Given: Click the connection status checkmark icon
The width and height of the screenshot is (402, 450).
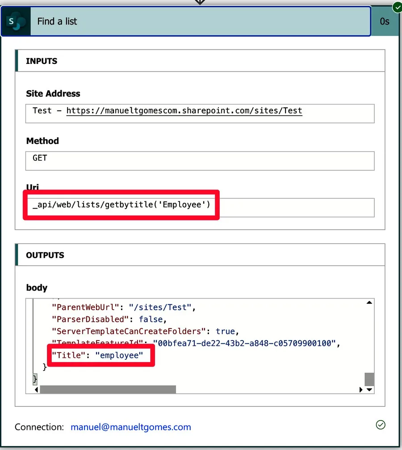Looking at the screenshot, I should [x=381, y=425].
